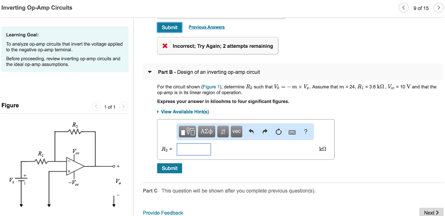Viewport: 445px width, 216px height.
Task: Collapse the Part B section triangle
Action: click(150, 72)
